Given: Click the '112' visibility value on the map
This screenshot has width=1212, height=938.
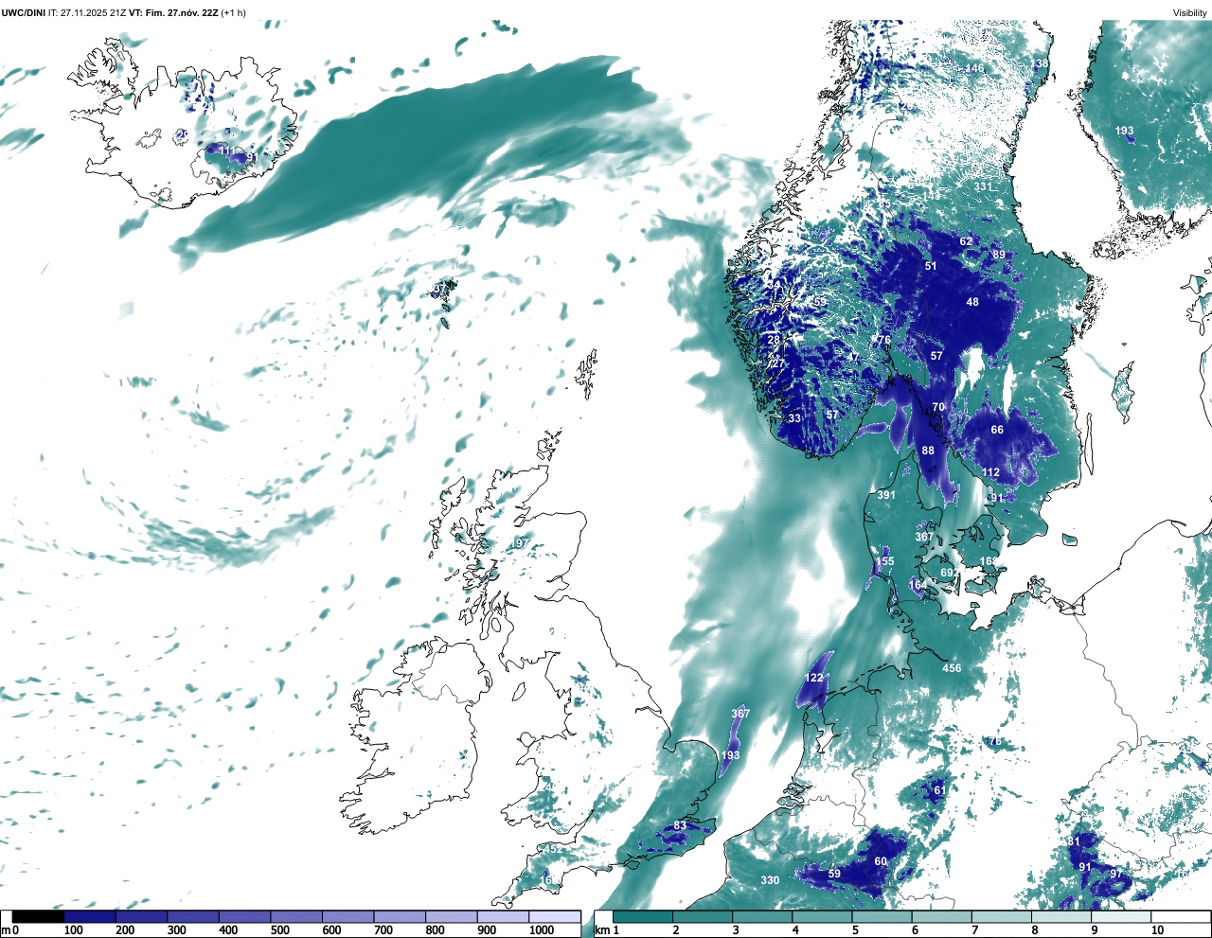Looking at the screenshot, I should click(990, 472).
